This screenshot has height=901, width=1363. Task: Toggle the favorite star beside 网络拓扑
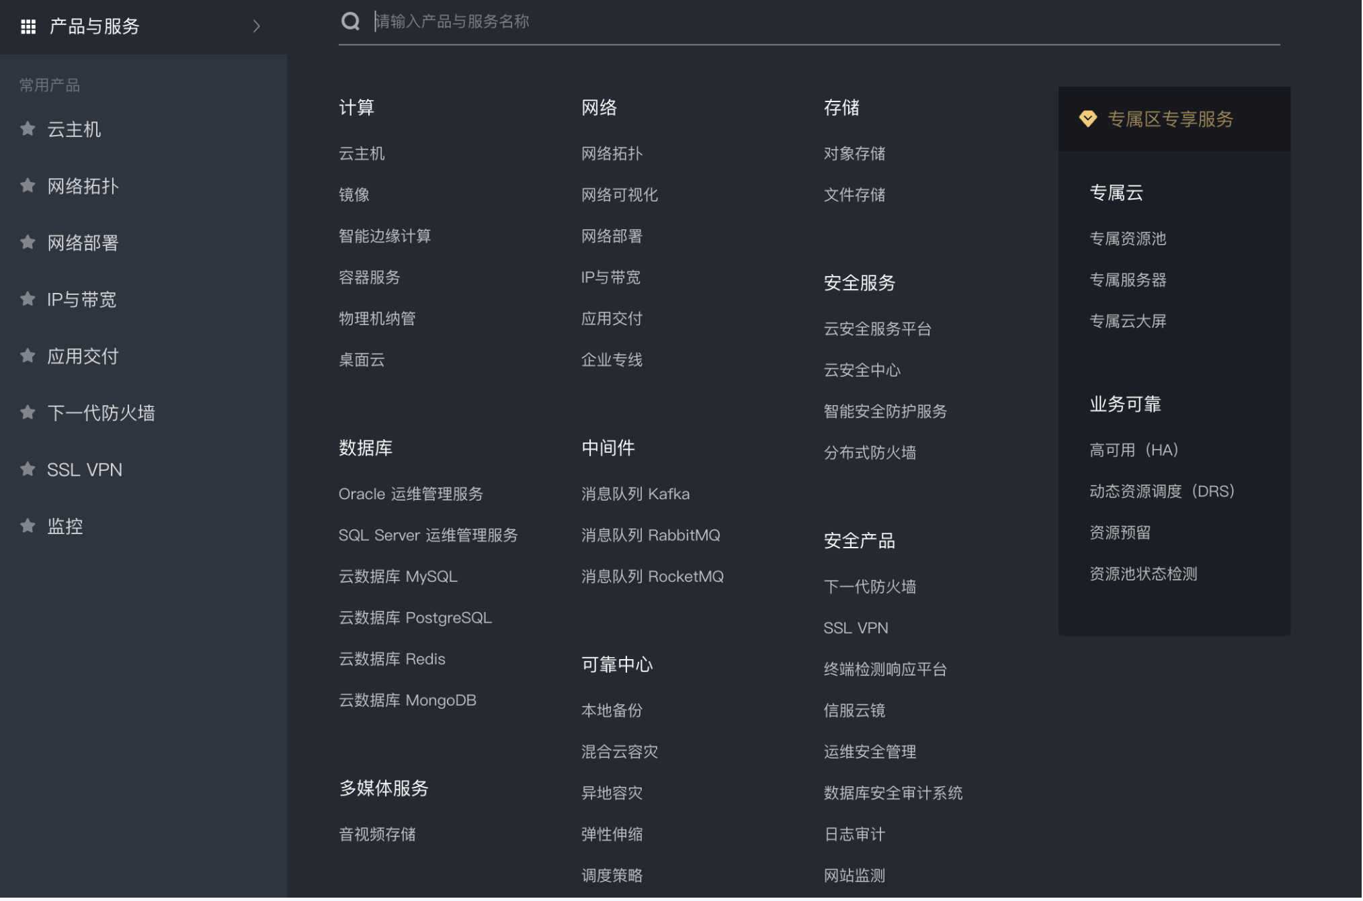[28, 185]
